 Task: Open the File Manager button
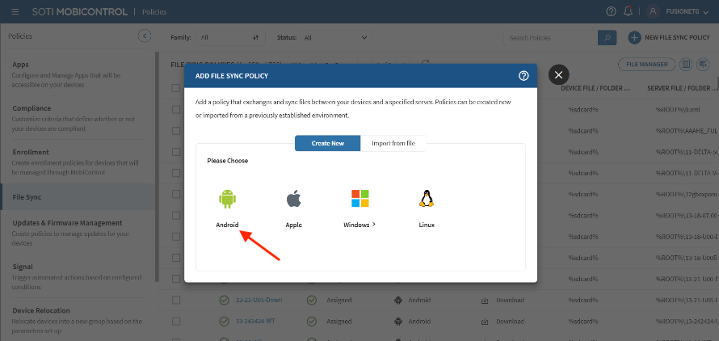(x=646, y=64)
